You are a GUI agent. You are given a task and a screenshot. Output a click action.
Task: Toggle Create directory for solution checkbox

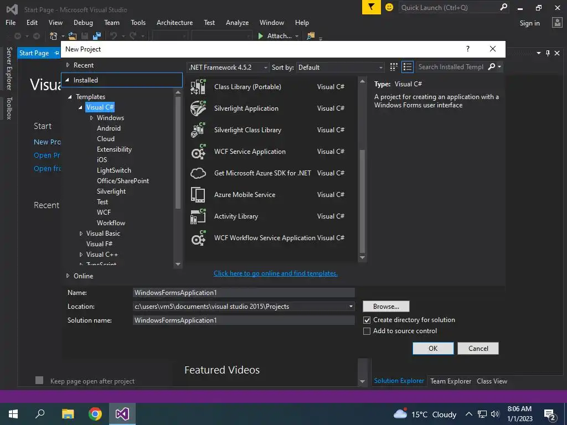pyautogui.click(x=367, y=320)
